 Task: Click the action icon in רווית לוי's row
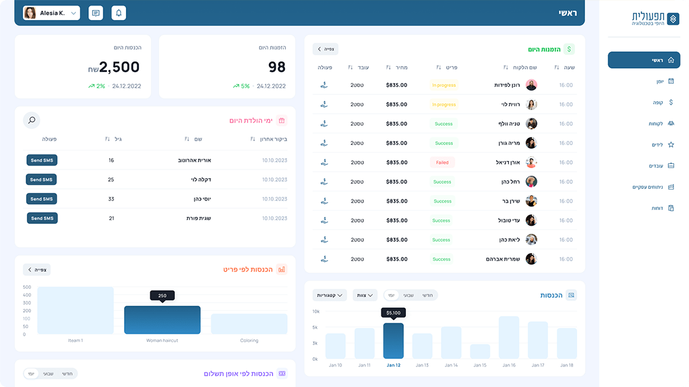pos(324,104)
